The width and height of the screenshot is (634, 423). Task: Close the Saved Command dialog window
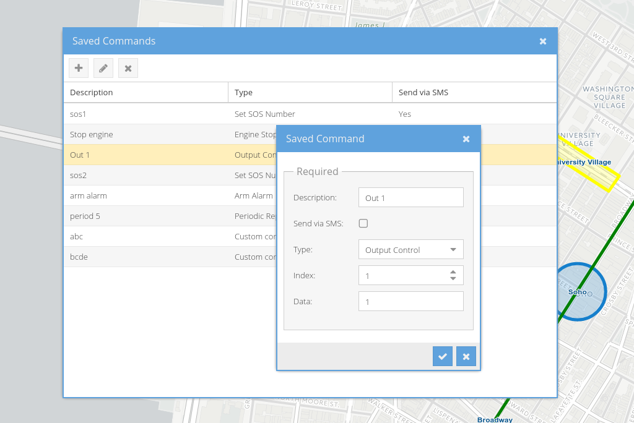pyautogui.click(x=466, y=139)
